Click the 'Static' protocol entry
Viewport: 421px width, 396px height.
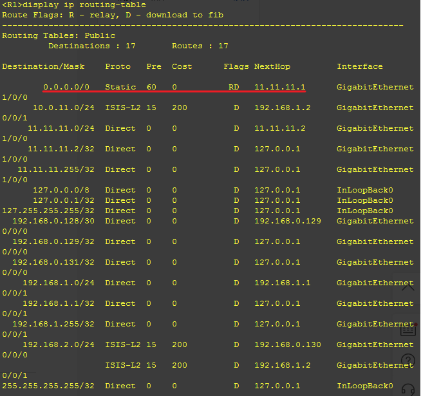(x=120, y=87)
